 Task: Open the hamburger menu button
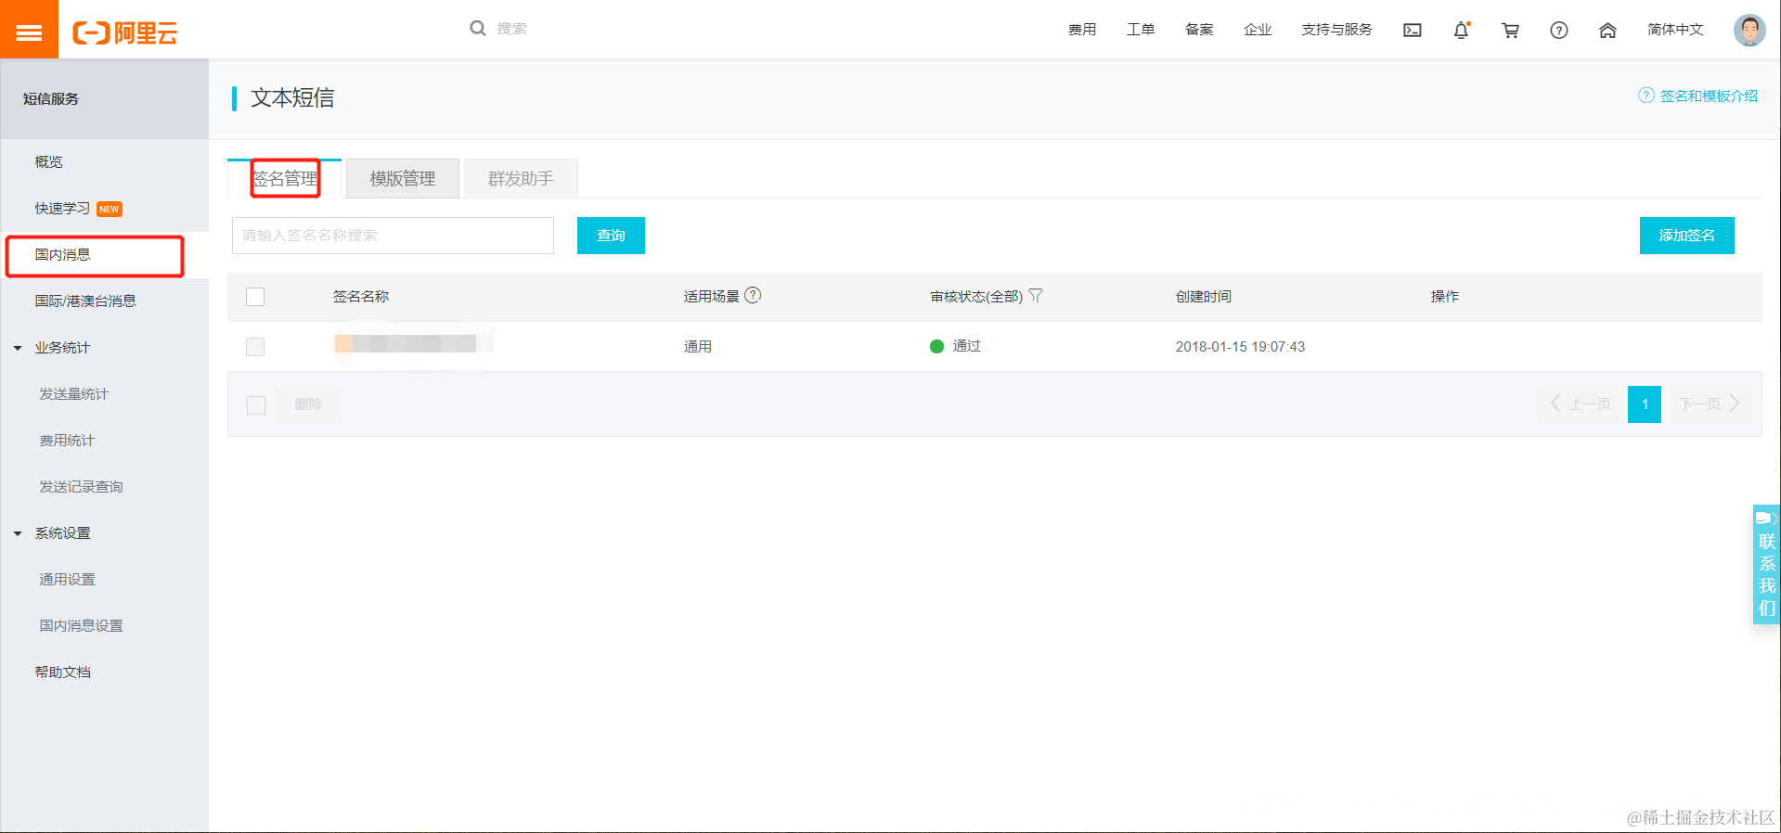coord(29,29)
